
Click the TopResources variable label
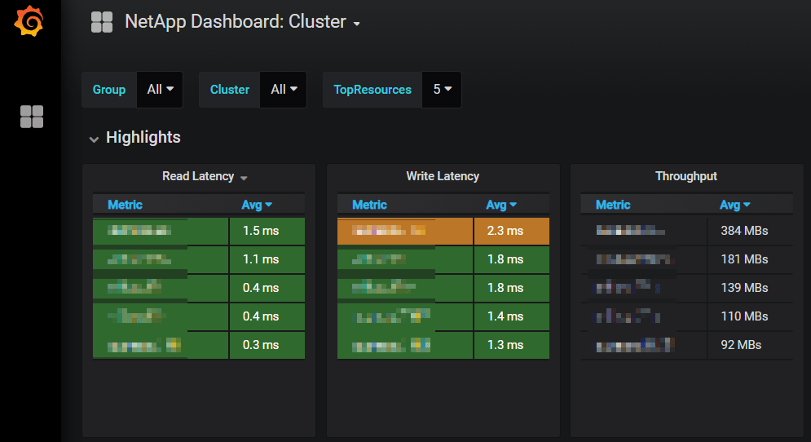pyautogui.click(x=372, y=90)
